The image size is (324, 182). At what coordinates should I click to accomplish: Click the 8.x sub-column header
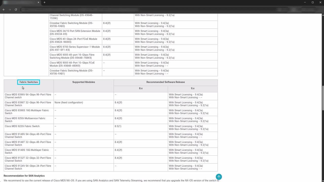pyautogui.click(x=141, y=88)
